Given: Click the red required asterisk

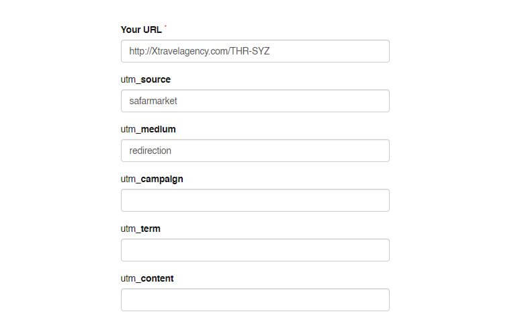Looking at the screenshot, I should click(x=165, y=28).
